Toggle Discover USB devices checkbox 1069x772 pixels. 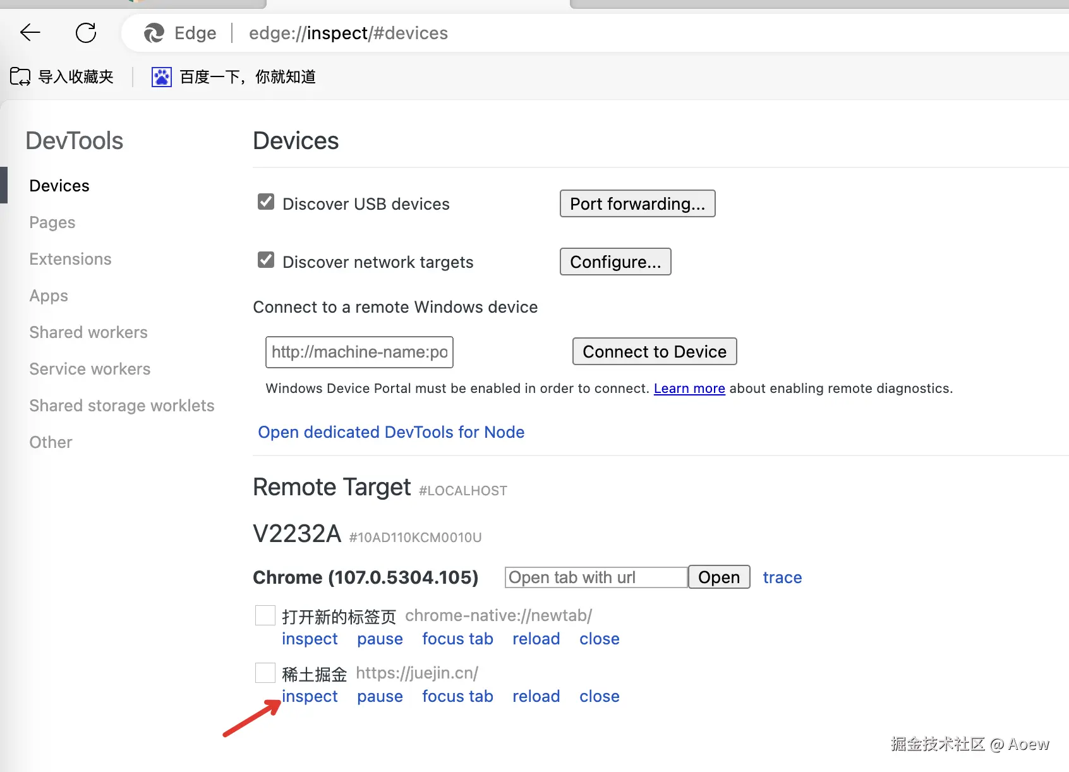pyautogui.click(x=266, y=202)
